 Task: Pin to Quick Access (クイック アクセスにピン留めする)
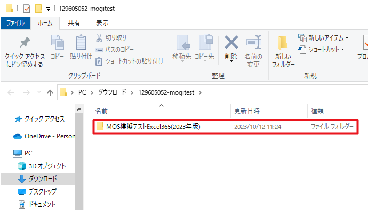click(x=25, y=52)
